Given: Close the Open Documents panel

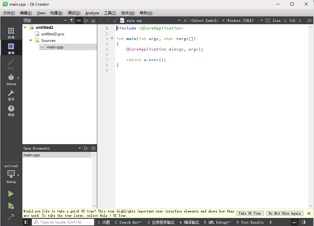Looking at the screenshot, I should click(93, 148).
